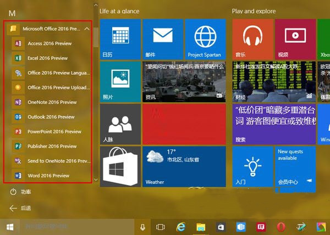The height and width of the screenshot is (235, 330).
Task: Click the 'Life at a glance' group title
Action: [119, 11]
